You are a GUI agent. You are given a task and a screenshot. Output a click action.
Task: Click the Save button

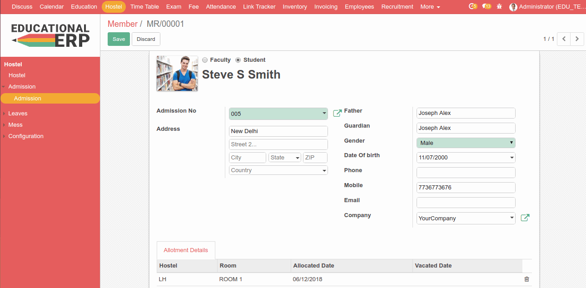119,39
